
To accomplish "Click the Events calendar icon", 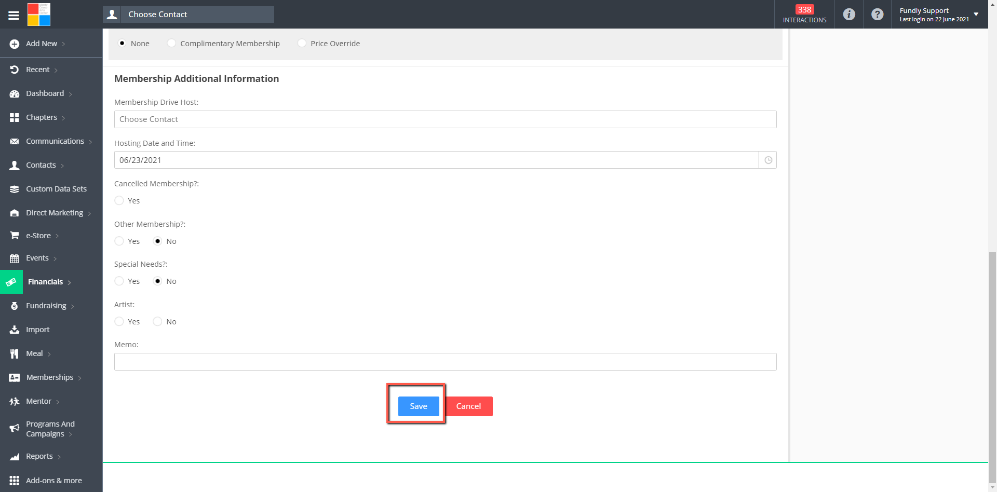I will point(15,258).
